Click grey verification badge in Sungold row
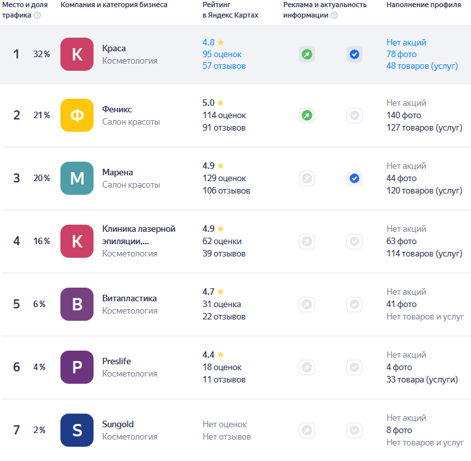The height and width of the screenshot is (461, 471). coord(354,430)
